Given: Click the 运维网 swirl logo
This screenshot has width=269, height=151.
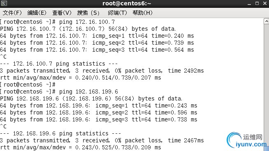Looking at the screenshot, I should click(234, 139).
